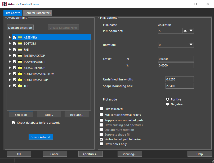Screen dimensions: 214x163
Task: Expand the TOP film tree node
Action: [10, 86]
